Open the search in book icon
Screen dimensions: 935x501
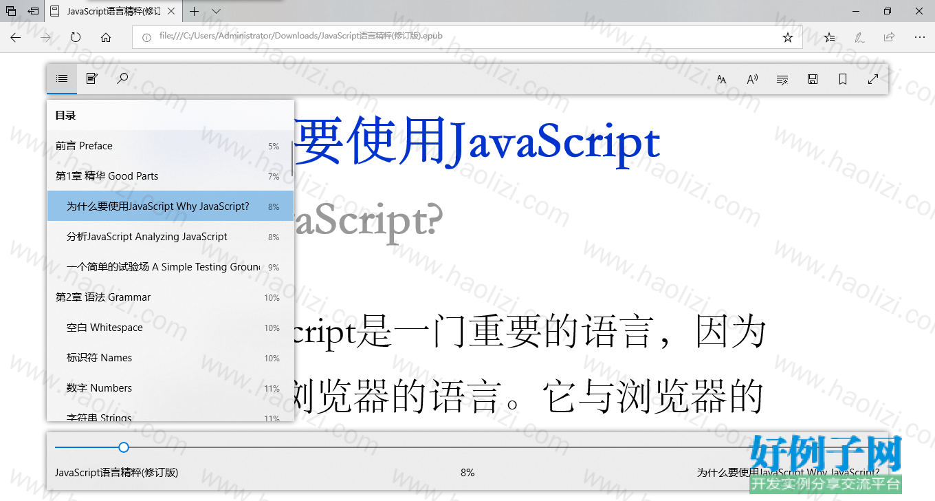pyautogui.click(x=122, y=79)
